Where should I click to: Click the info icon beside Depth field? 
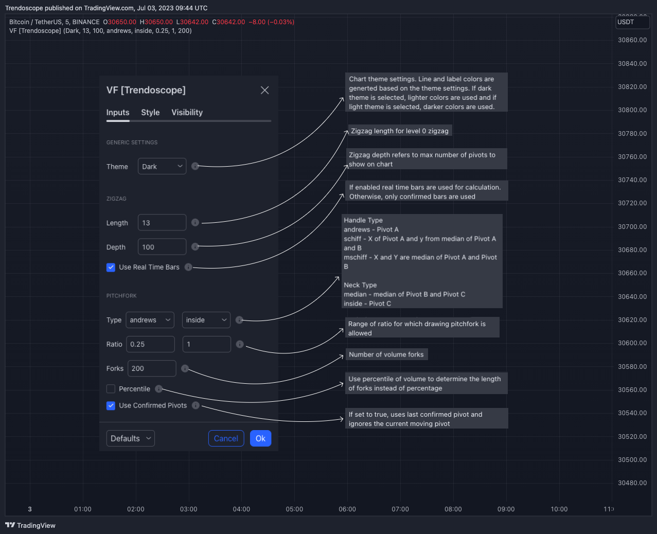point(195,247)
